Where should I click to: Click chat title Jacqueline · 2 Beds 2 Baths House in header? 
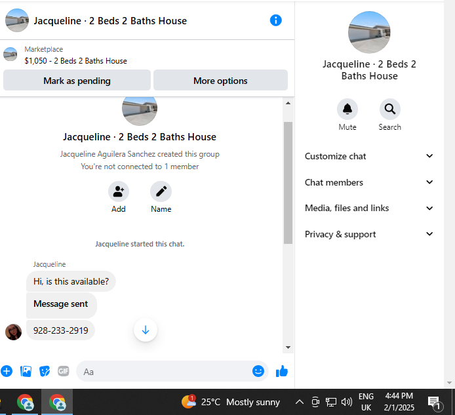110,21
